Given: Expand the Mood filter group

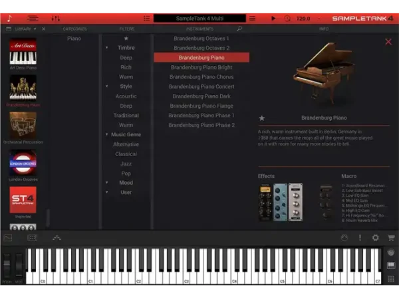Looking at the screenshot, I should (x=107, y=183).
